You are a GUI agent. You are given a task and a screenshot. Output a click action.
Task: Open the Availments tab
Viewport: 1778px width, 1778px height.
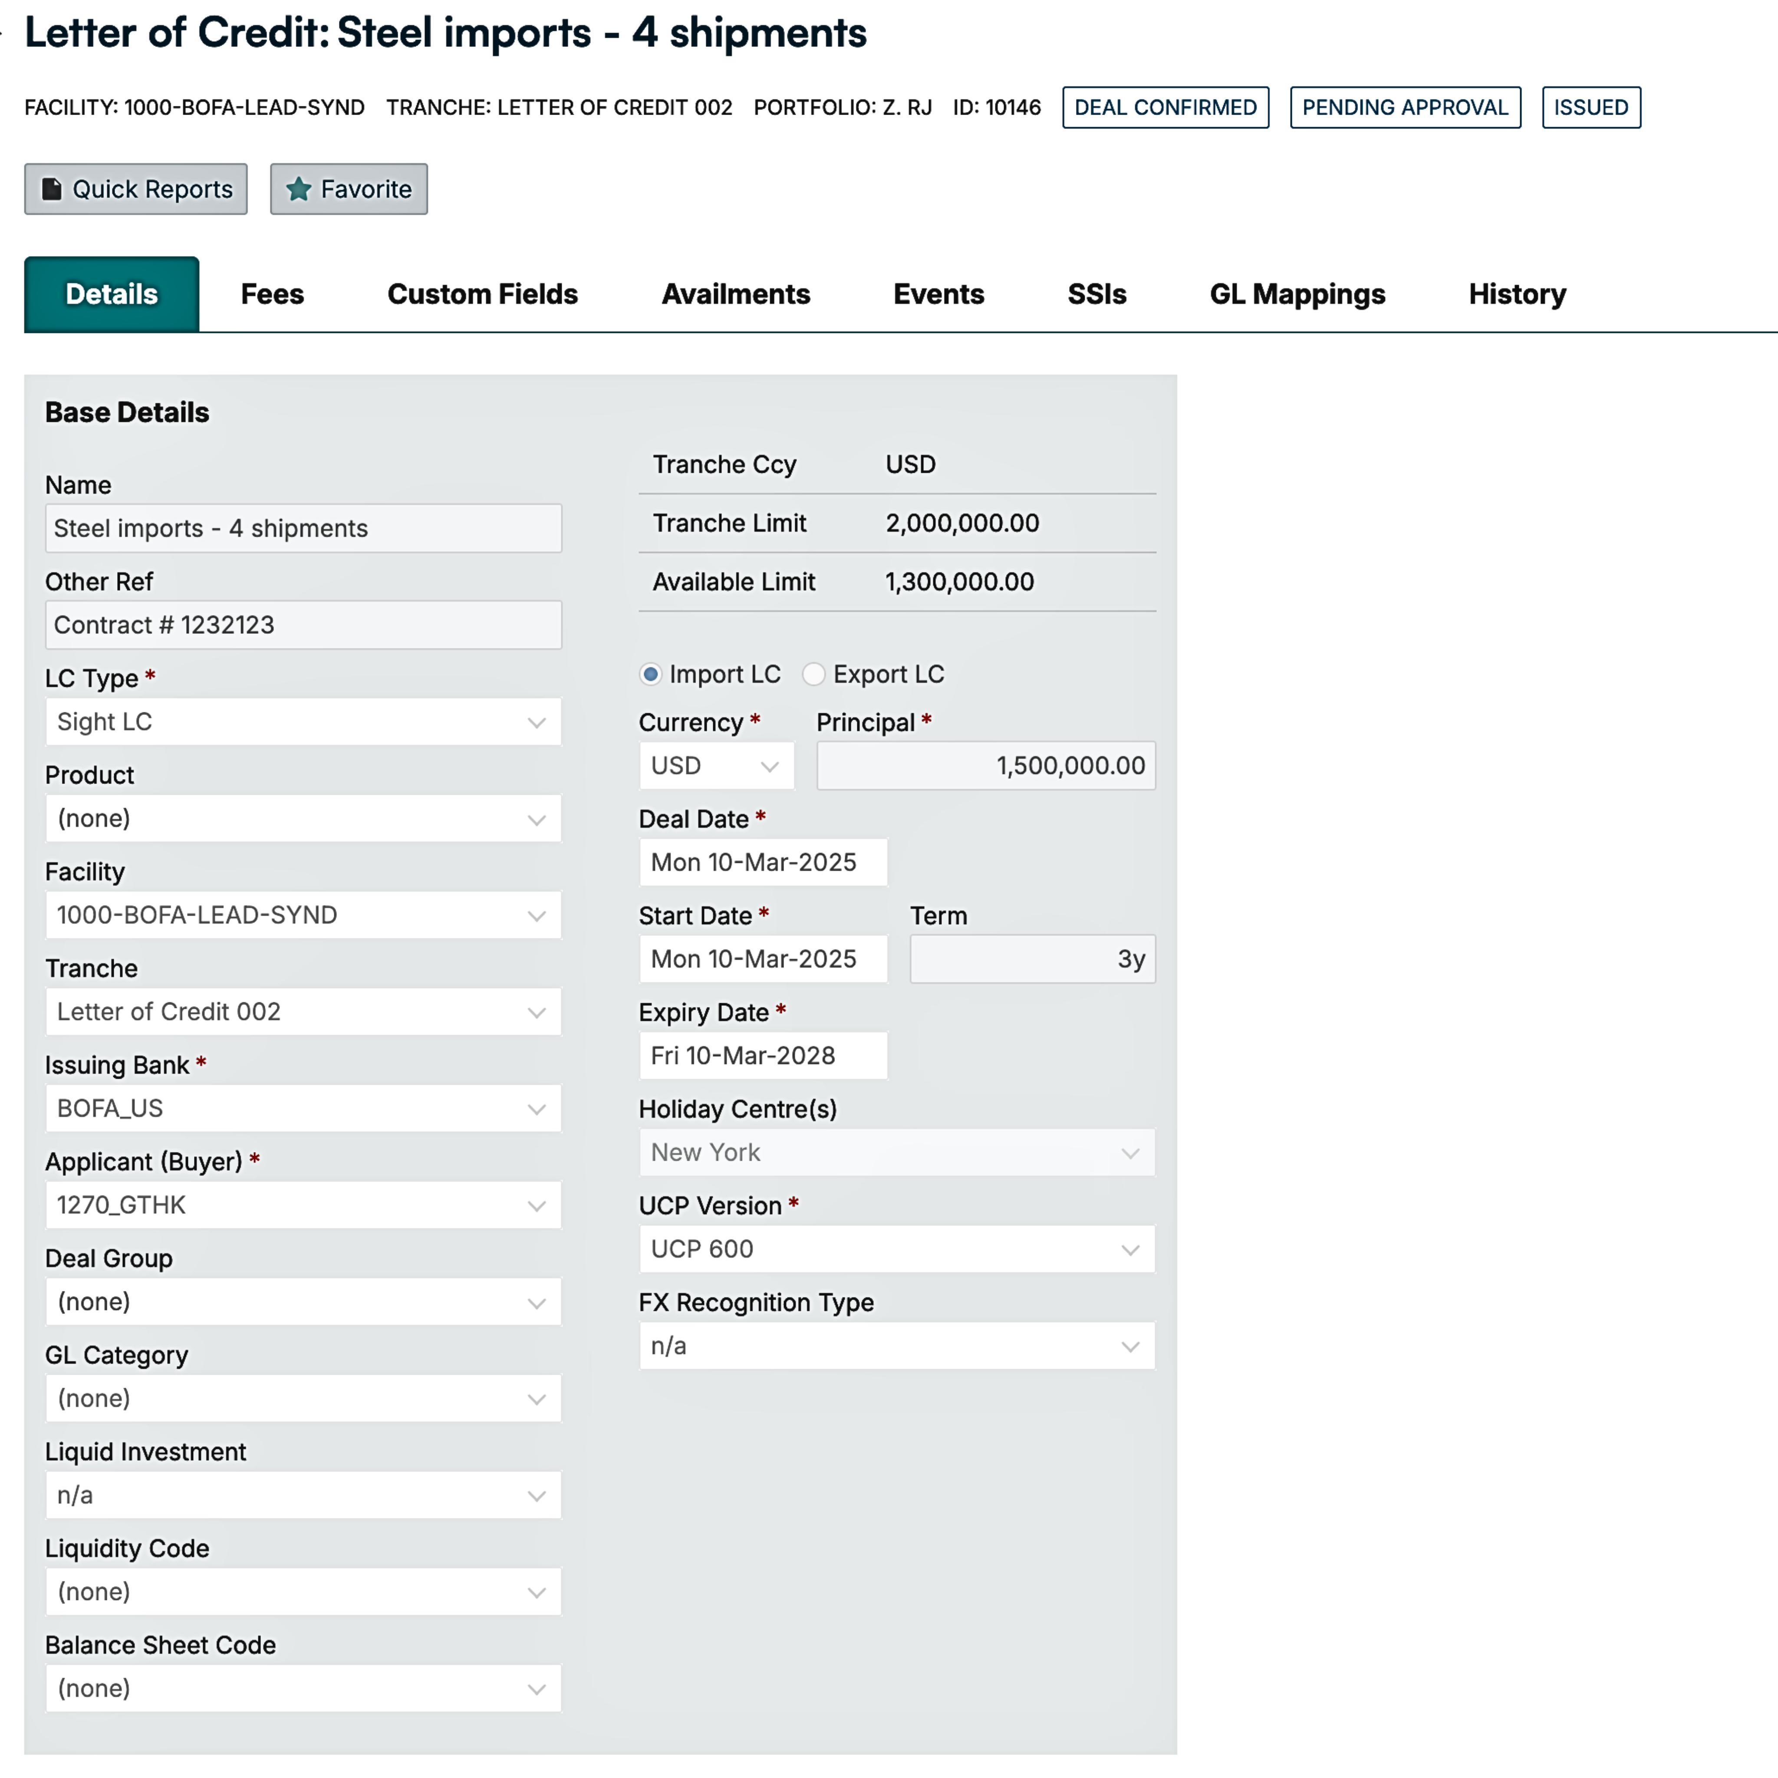(735, 294)
